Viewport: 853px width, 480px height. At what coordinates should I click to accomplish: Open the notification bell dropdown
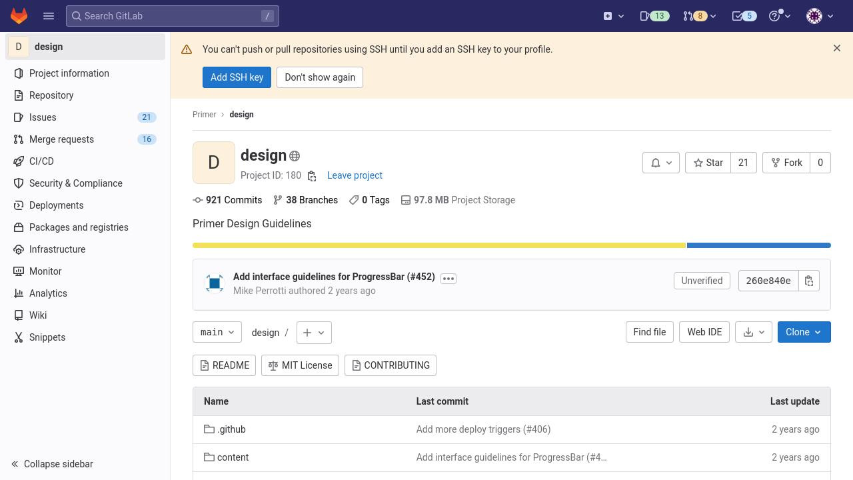660,163
